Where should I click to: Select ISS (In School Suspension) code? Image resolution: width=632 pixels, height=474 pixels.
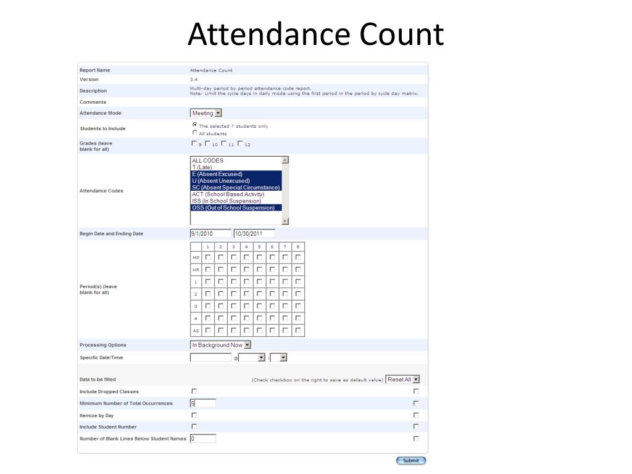click(236, 201)
